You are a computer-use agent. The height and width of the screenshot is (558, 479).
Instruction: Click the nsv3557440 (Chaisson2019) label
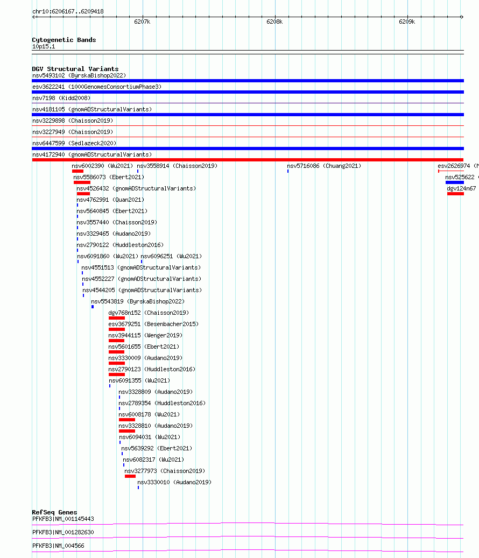coord(117,222)
